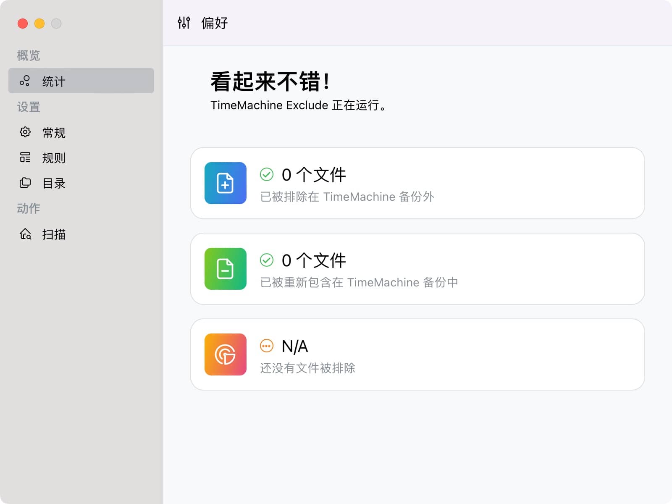Viewport: 672px width, 504px height.
Task: Click the green checkmark on the re-included files card
Action: click(x=267, y=260)
